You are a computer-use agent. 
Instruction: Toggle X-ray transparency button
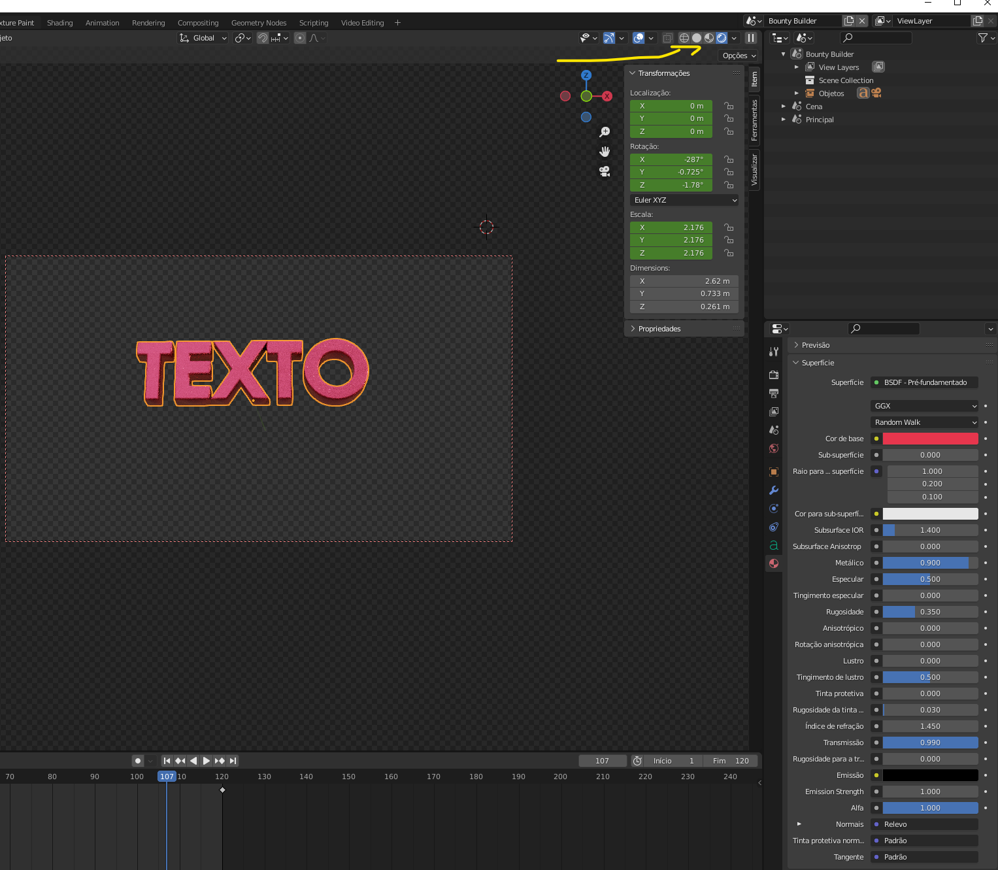click(667, 38)
